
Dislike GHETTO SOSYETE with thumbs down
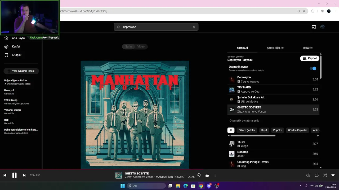click(199, 175)
